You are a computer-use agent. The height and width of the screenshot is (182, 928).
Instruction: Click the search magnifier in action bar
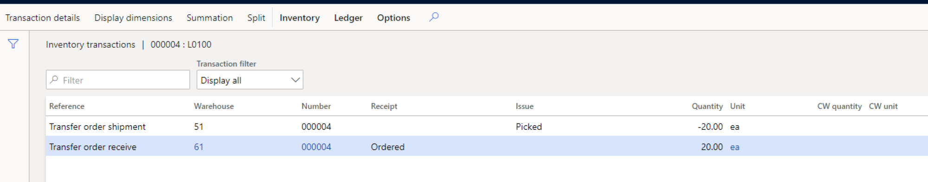(x=434, y=17)
